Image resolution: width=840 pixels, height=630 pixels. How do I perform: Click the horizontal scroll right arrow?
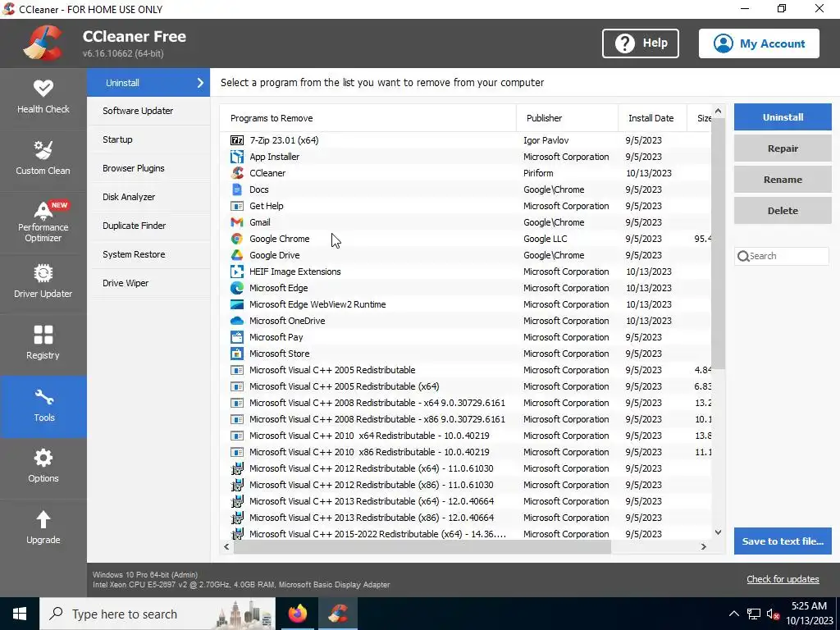[x=703, y=546]
